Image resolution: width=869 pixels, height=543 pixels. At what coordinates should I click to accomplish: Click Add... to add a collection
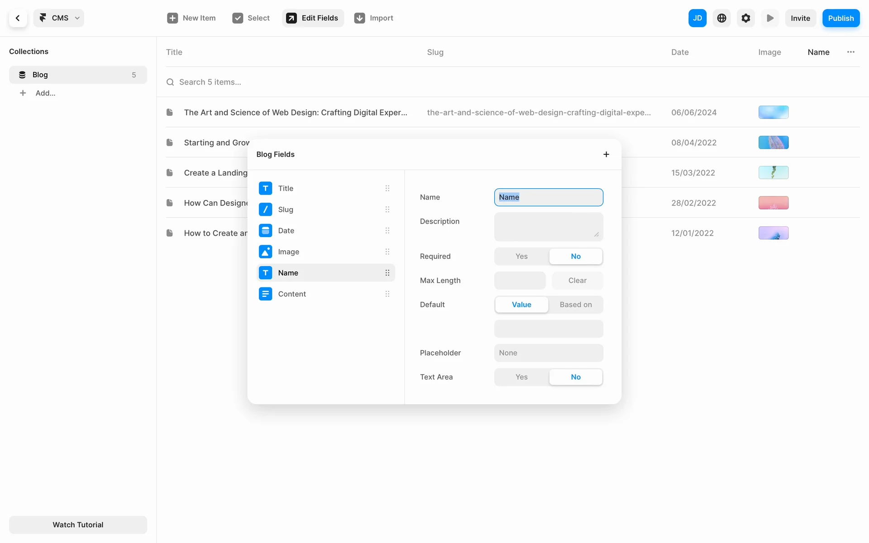point(45,93)
